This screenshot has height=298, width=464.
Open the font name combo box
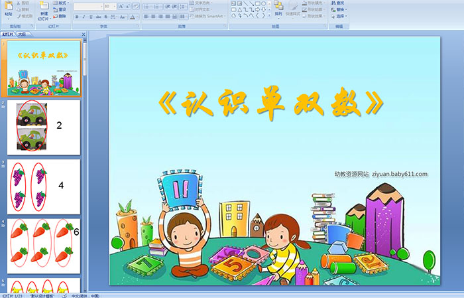coord(88,6)
